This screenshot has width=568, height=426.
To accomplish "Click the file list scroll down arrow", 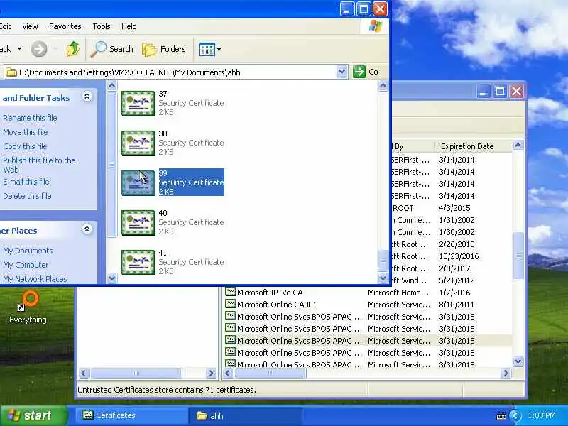I will [383, 278].
